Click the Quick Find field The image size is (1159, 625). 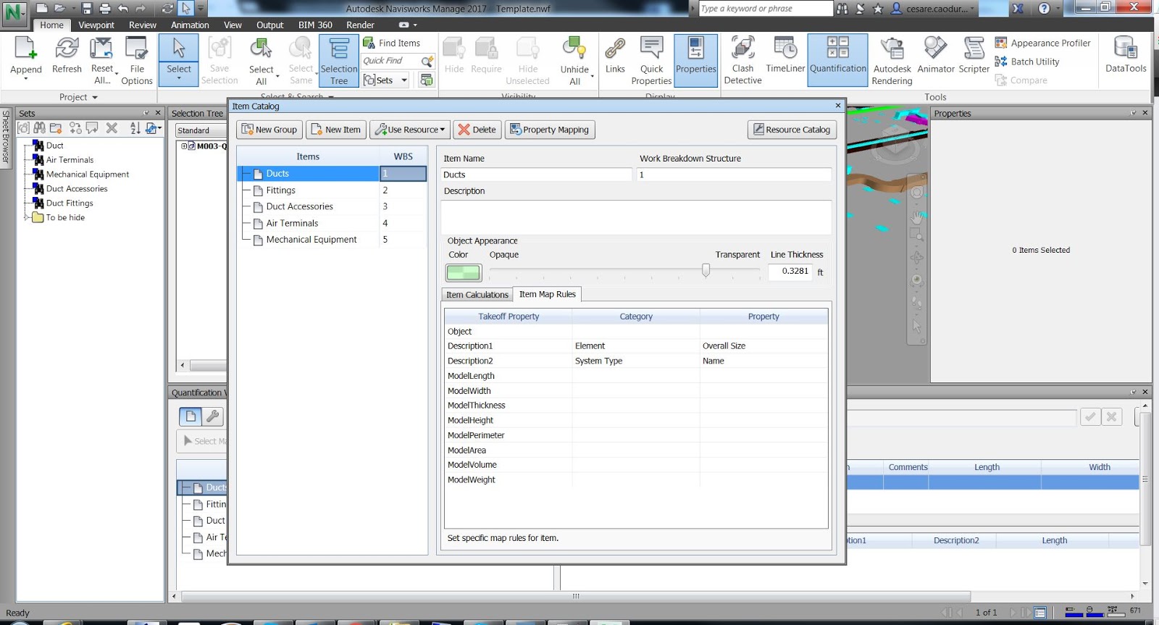pyautogui.click(x=390, y=61)
